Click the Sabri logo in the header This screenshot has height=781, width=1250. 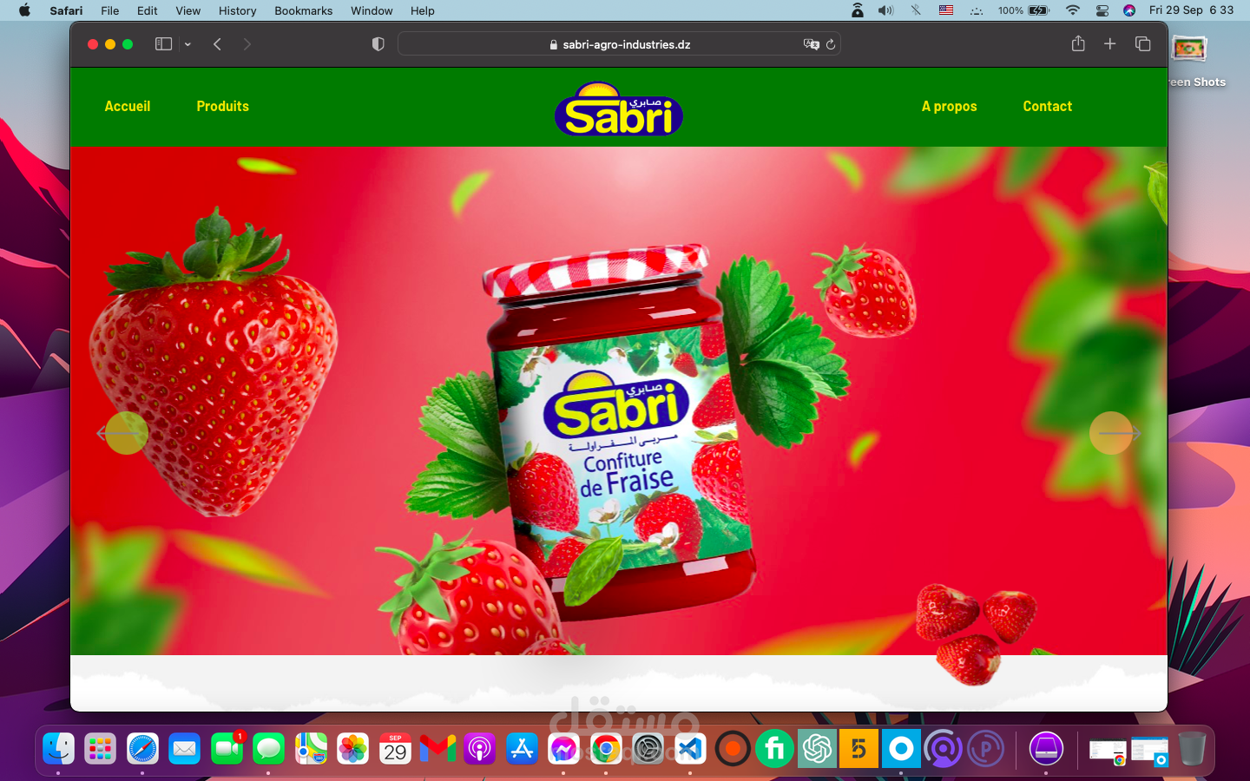pyautogui.click(x=619, y=109)
